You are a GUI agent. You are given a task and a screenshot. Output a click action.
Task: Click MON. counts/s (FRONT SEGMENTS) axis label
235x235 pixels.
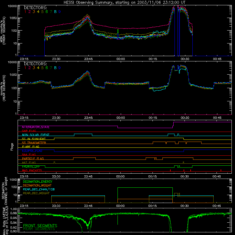[3, 31]
